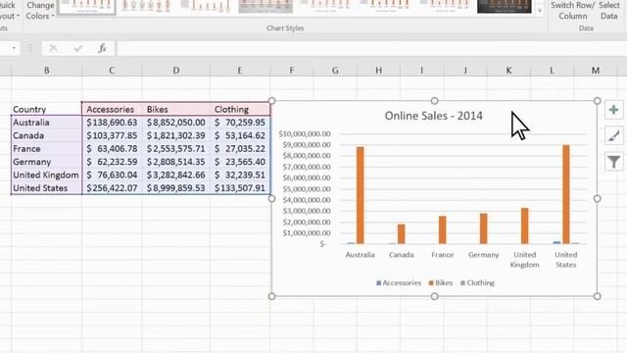Select the Bikes legend entry
The image size is (627, 353).
coord(441,282)
